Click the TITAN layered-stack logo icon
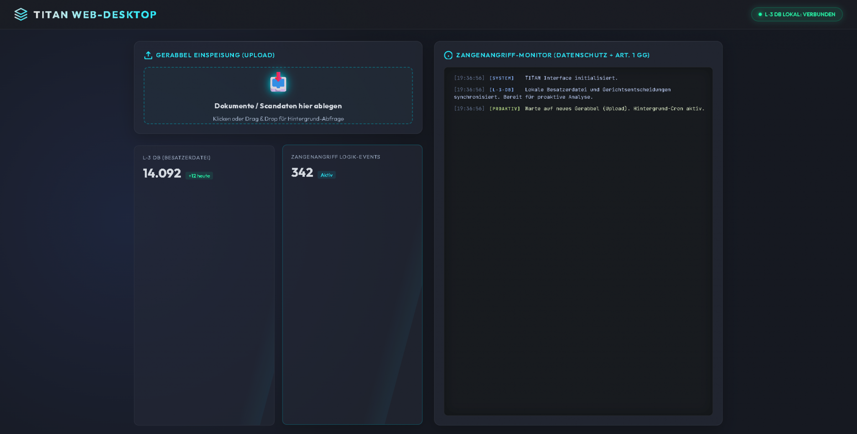 [x=20, y=14]
